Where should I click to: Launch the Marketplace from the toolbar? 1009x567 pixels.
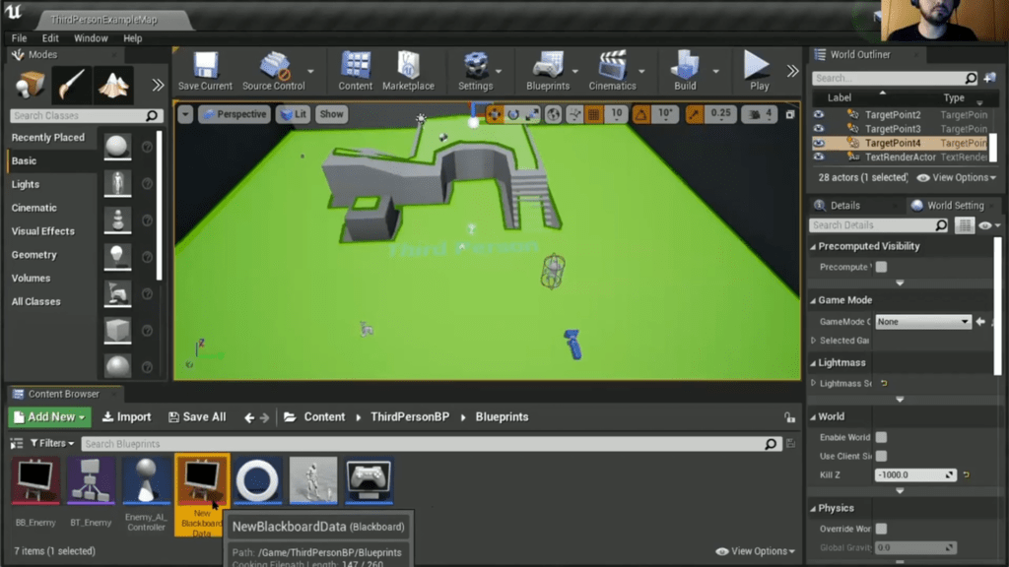pos(408,71)
